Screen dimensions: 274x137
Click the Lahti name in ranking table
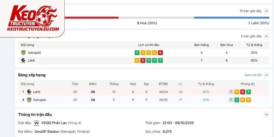[37, 92]
